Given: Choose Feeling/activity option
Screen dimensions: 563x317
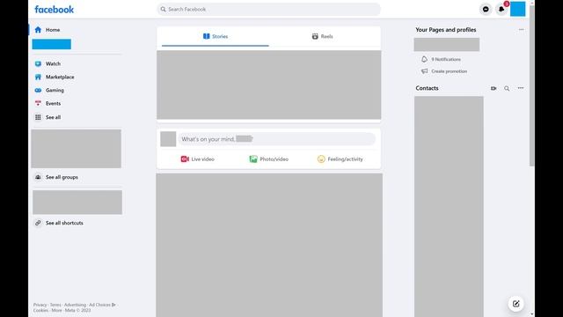Looking at the screenshot, I should point(340,158).
